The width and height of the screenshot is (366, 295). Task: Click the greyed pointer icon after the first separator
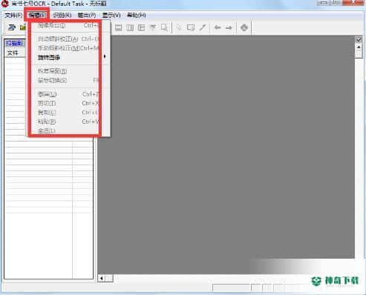click(179, 27)
